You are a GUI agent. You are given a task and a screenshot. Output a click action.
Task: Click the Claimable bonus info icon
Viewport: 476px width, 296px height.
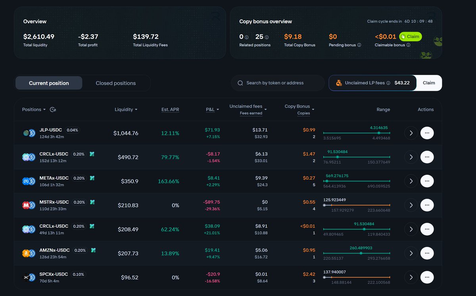pos(408,45)
